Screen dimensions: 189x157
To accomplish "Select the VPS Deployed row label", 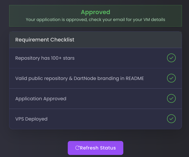I will [31, 119].
